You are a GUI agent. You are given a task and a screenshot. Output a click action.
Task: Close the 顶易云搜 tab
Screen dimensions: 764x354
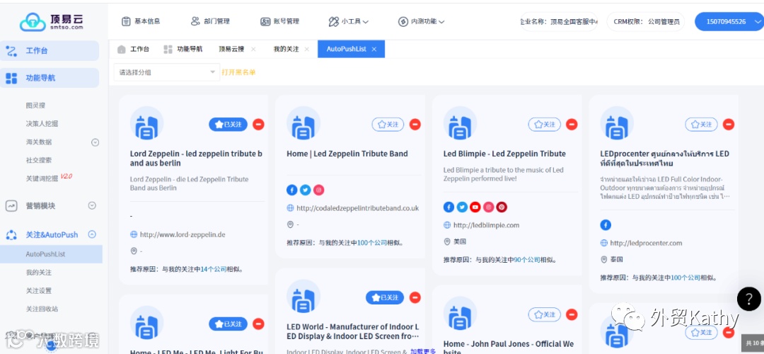pos(253,50)
